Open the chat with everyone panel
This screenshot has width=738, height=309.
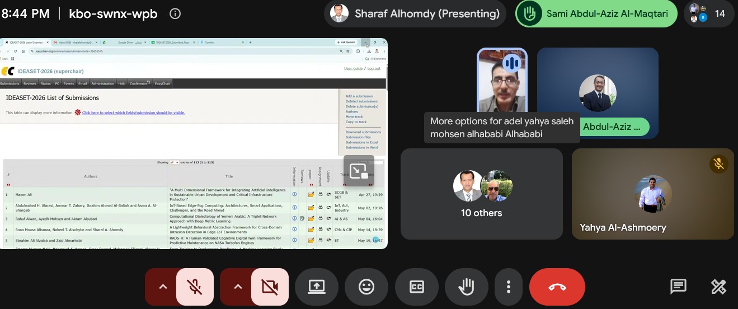(678, 287)
